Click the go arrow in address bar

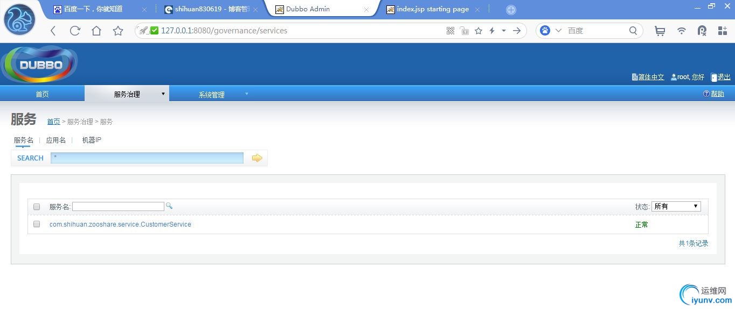517,31
